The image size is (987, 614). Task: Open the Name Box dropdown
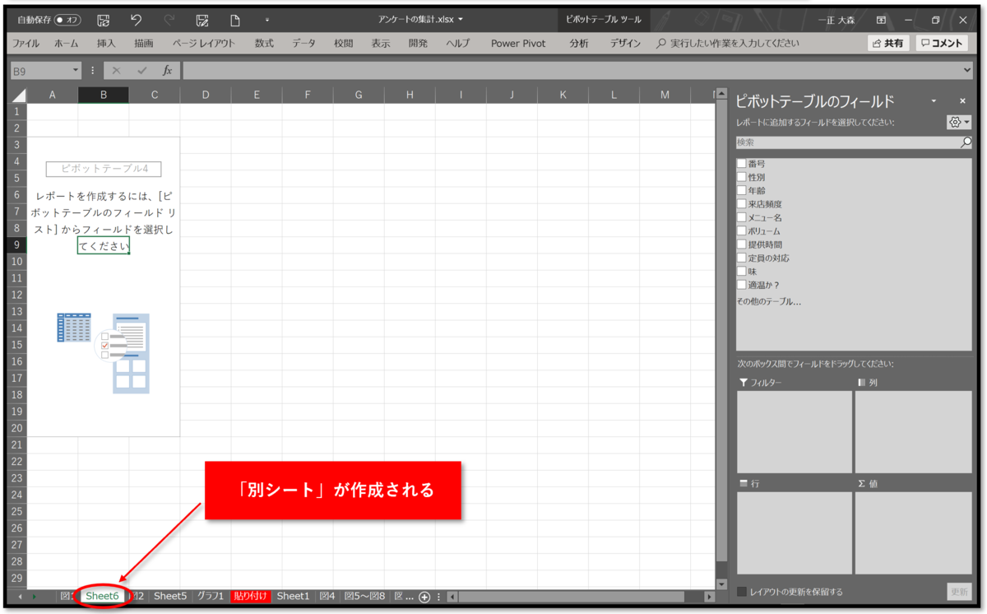click(76, 70)
